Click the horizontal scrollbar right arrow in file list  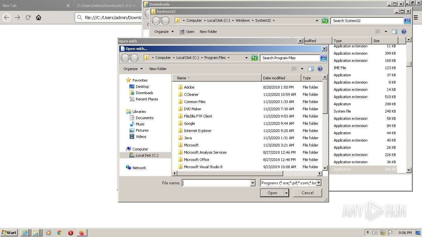click(x=320, y=173)
